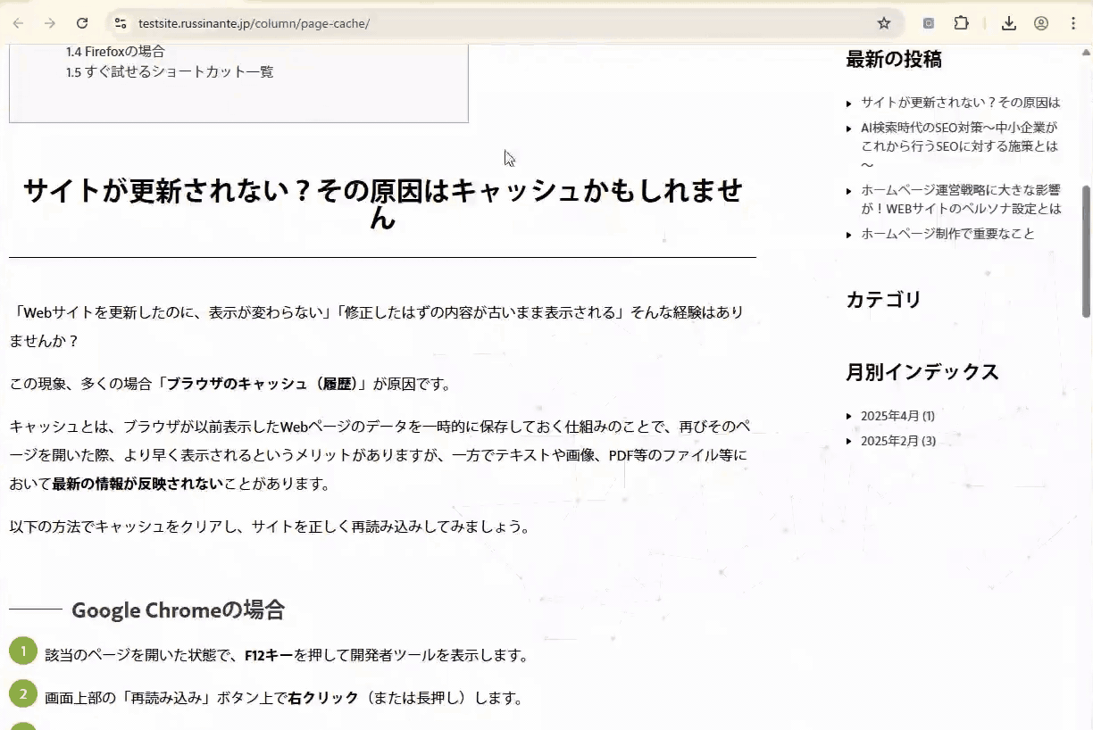Reload the page with the refresh icon
Image resolution: width=1093 pixels, height=730 pixels.
[82, 23]
